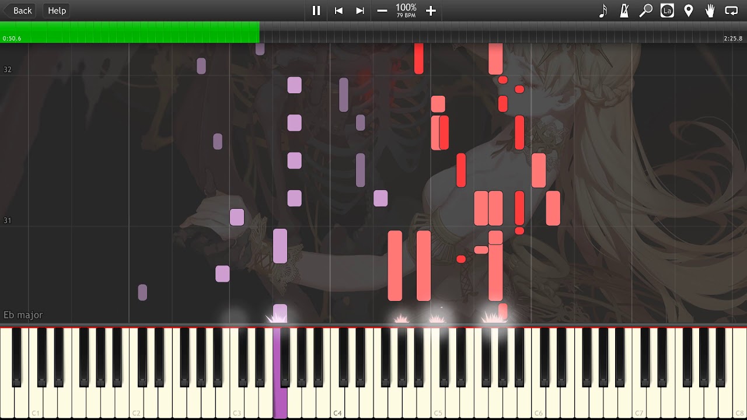
Task: Click the 100% speed readout
Action: pos(406,8)
